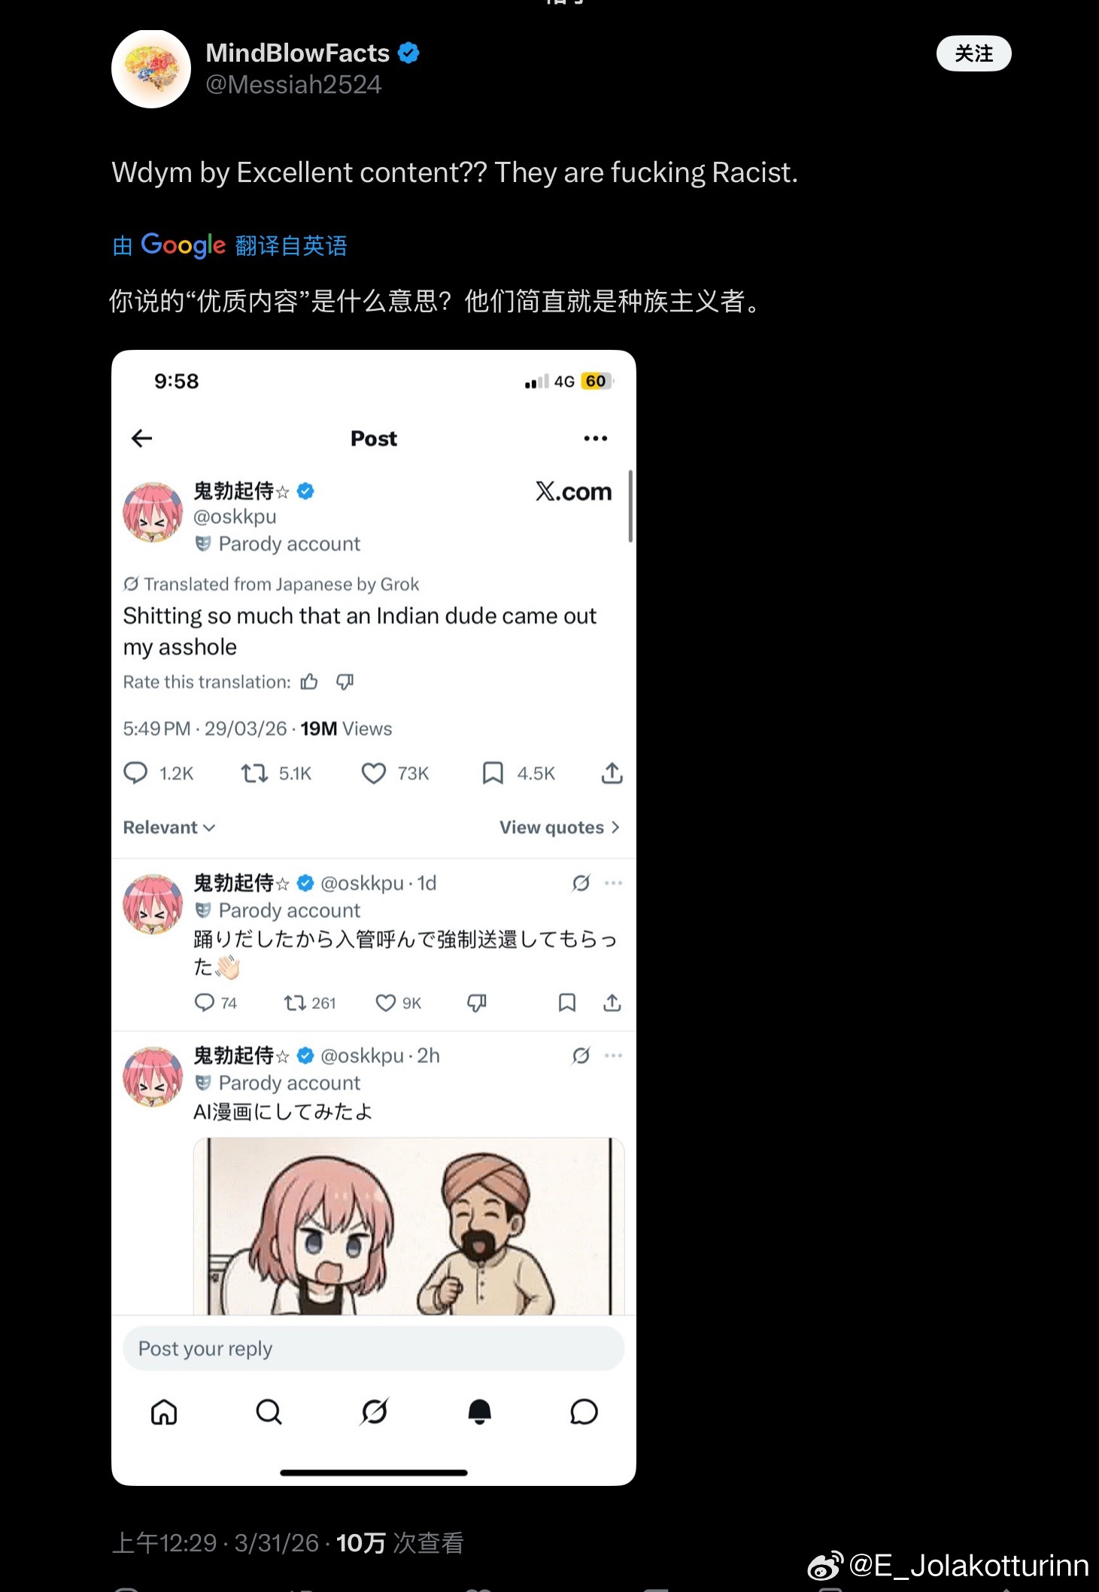Tap the back arrow beside Post
This screenshot has height=1592, width=1099.
click(x=141, y=439)
